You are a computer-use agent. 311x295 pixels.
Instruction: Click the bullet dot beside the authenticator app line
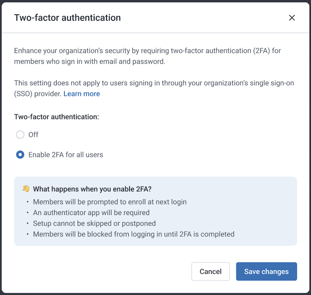(x=28, y=213)
